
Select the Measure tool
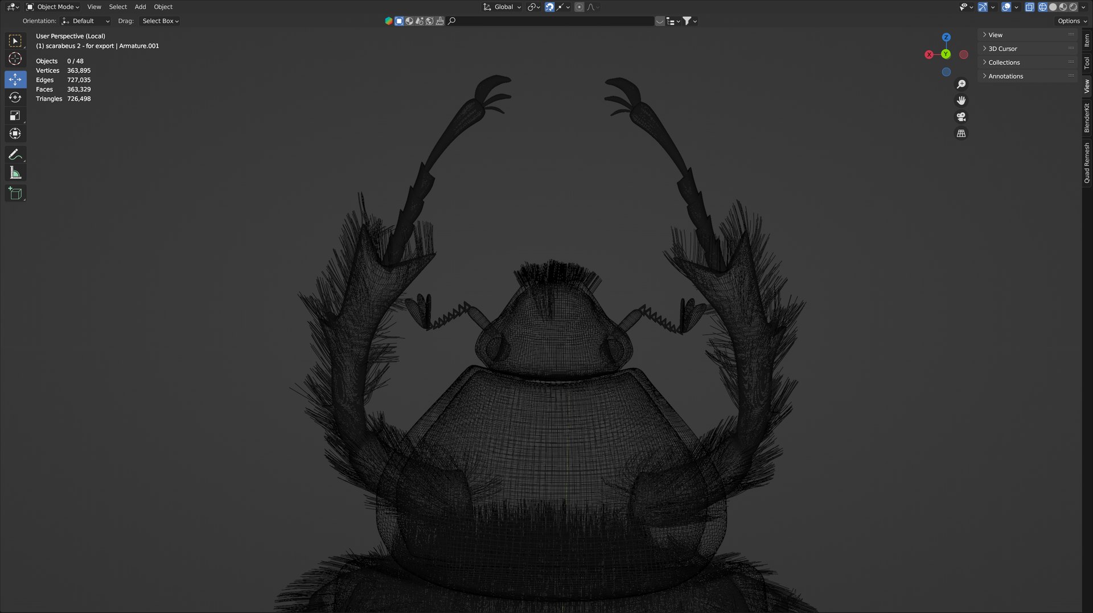tap(15, 172)
